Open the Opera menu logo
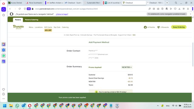194x109 pixels. [4, 4]
